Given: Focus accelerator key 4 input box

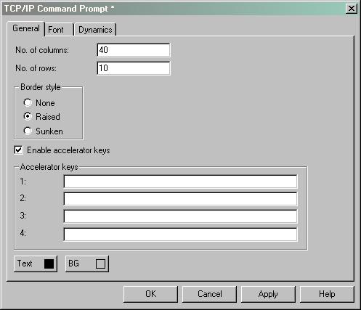Looking at the screenshot, I should point(180,234).
